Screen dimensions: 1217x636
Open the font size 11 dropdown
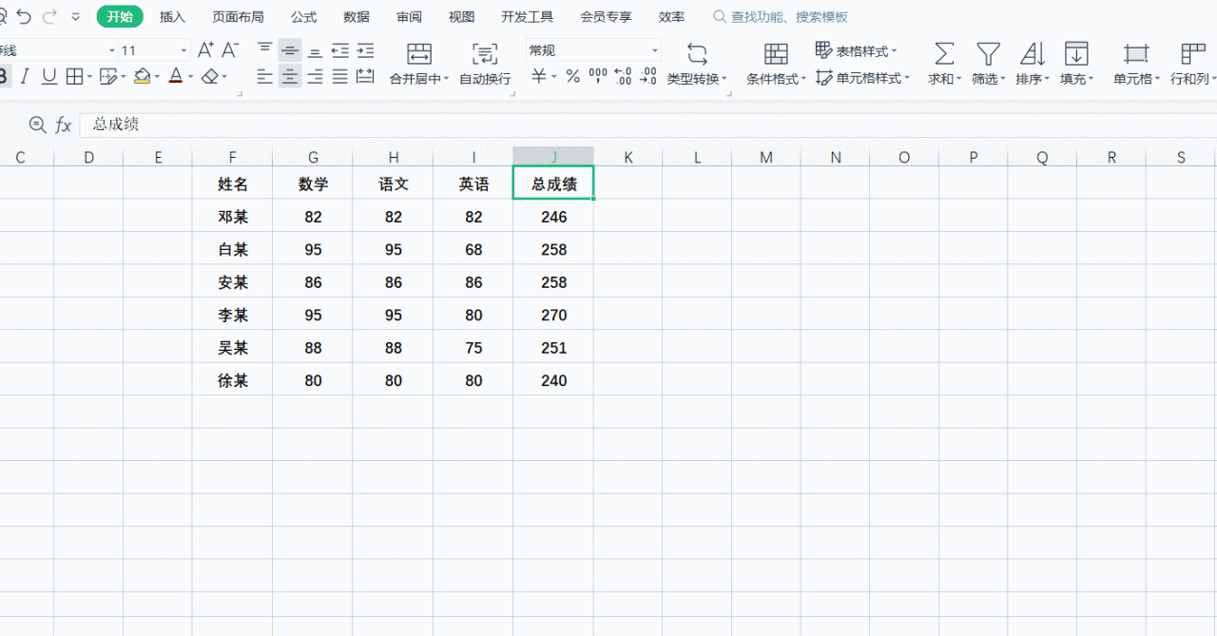click(x=184, y=50)
